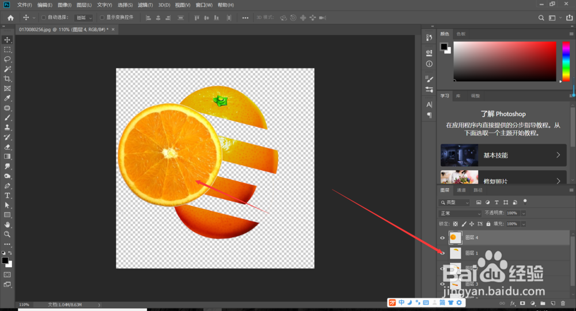Select the Crop tool
This screenshot has width=576, height=311.
[7, 79]
